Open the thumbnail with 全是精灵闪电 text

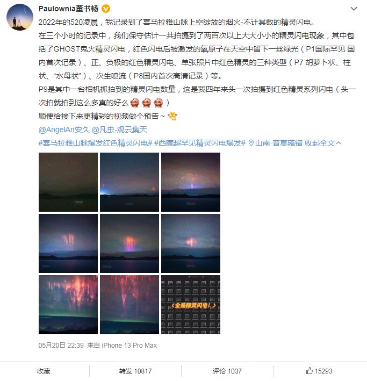(x=191, y=305)
